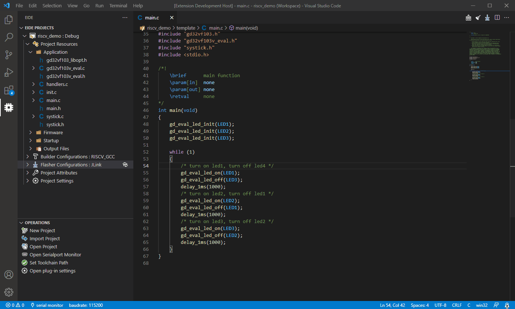Viewport: 515px width, 309px height.
Task: Open the Source Control view
Action: point(9,55)
